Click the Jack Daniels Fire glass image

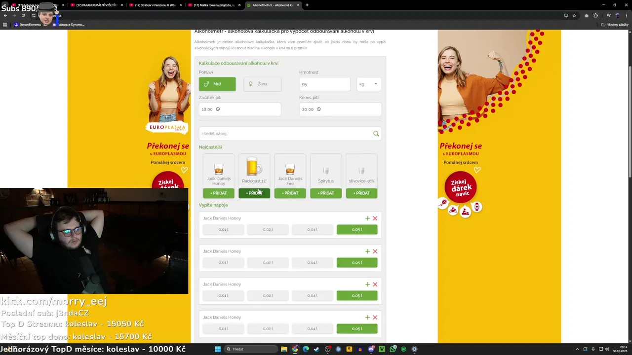pos(290,169)
